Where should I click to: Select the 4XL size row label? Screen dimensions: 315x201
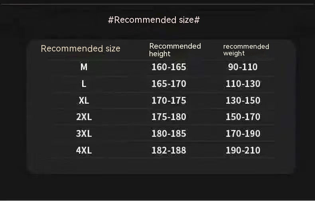(x=84, y=150)
